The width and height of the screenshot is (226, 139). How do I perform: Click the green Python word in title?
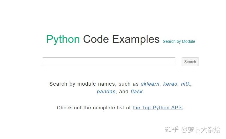click(63, 39)
